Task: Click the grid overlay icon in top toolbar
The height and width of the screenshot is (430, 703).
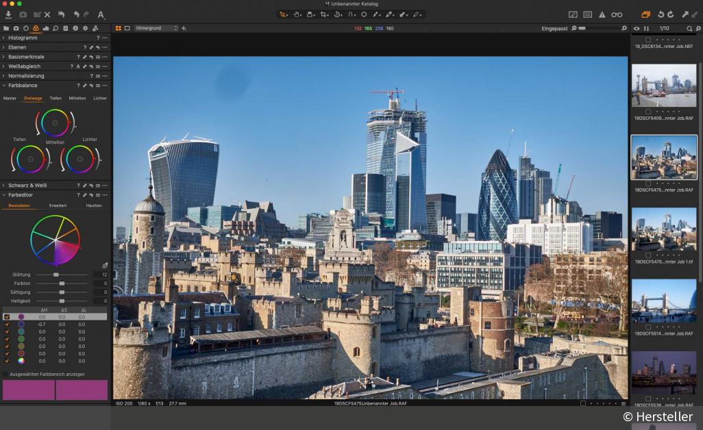Action: coord(587,15)
